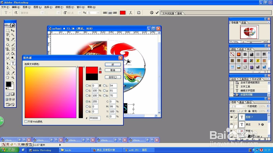Open layer blend mode dropdown 正常
The width and height of the screenshot is (273, 153).
pyautogui.click(x=244, y=106)
